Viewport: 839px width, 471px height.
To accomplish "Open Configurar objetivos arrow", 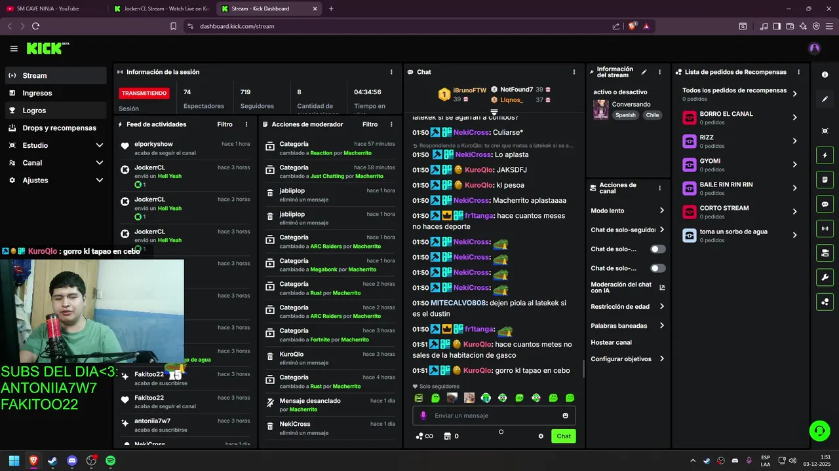I will click(x=661, y=358).
